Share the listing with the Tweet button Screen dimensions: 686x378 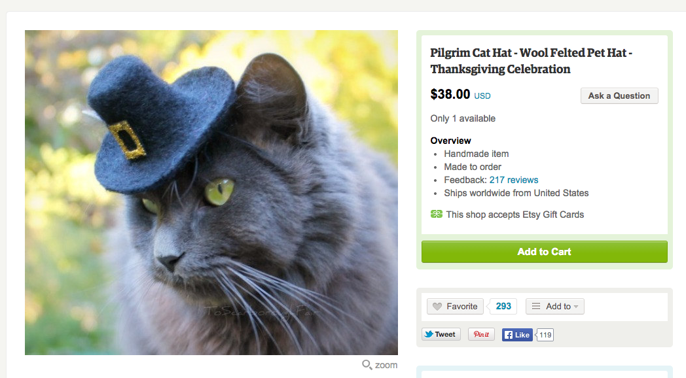tap(441, 334)
